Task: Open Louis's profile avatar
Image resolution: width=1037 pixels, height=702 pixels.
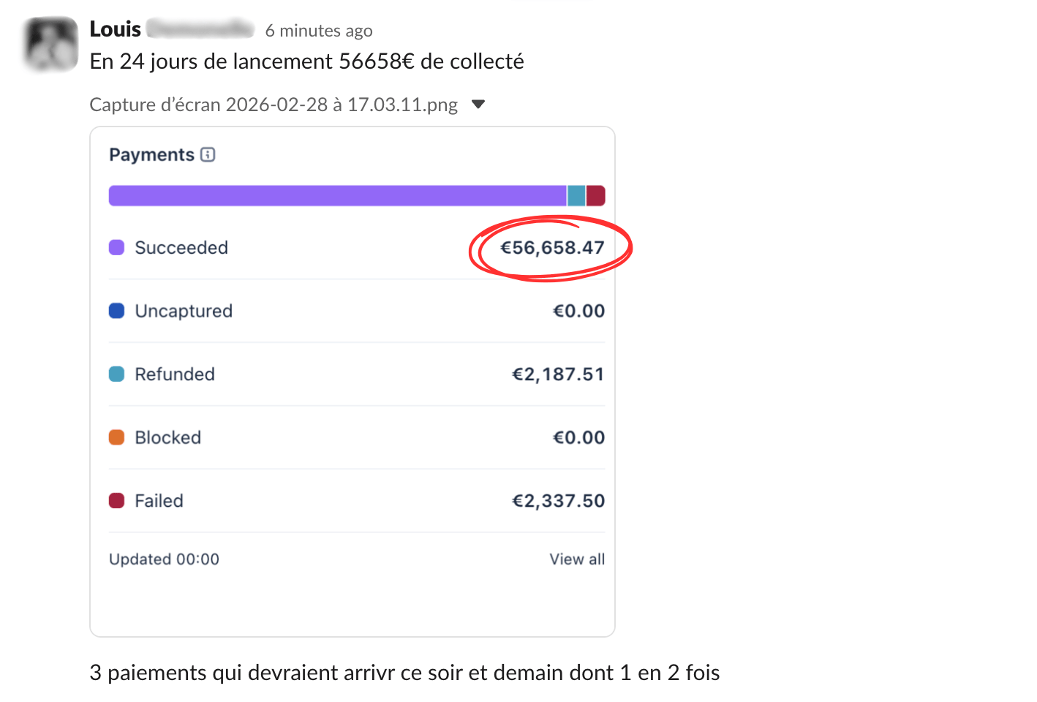Action: click(x=50, y=44)
